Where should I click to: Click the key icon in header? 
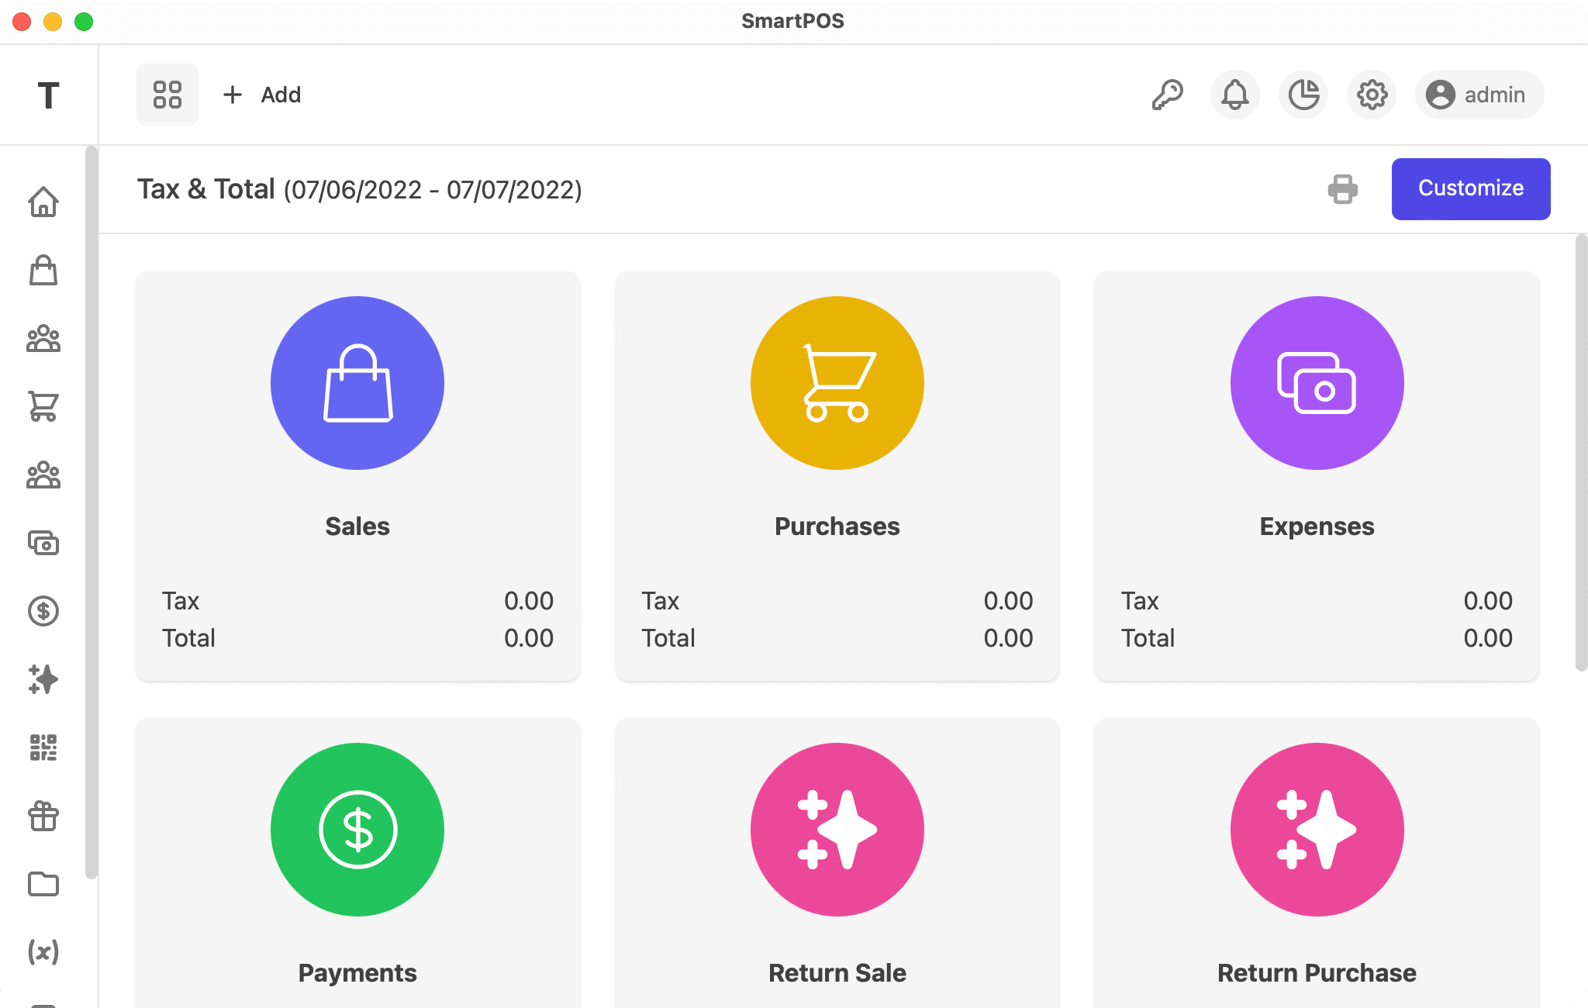pyautogui.click(x=1167, y=95)
